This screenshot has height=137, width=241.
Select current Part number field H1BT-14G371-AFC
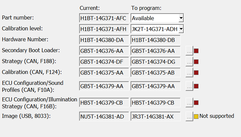[x=104, y=18]
